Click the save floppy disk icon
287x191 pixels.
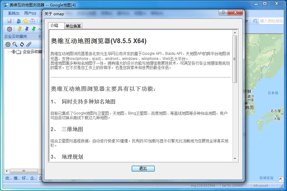point(9,21)
